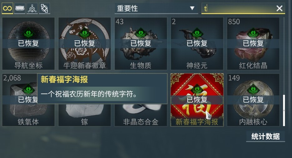Image resolution: width=292 pixels, height=158 pixels.
Task: Select the 镓 item tile
Action: (x=85, y=115)
